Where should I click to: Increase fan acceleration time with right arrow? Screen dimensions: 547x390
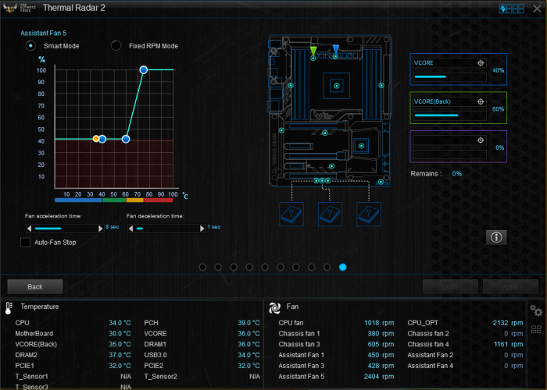pyautogui.click(x=101, y=229)
